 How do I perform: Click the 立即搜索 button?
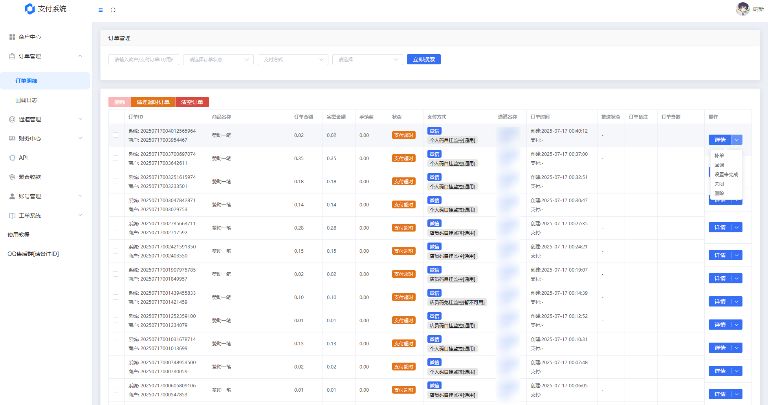[x=423, y=59]
